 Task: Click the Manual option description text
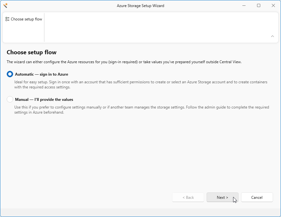point(141,110)
